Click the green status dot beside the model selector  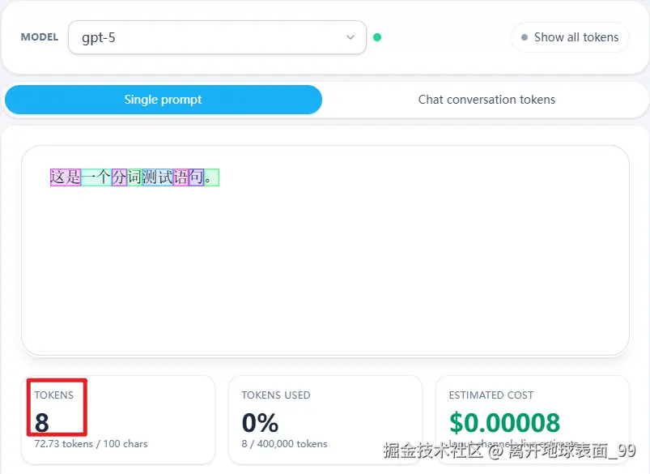[x=377, y=37]
